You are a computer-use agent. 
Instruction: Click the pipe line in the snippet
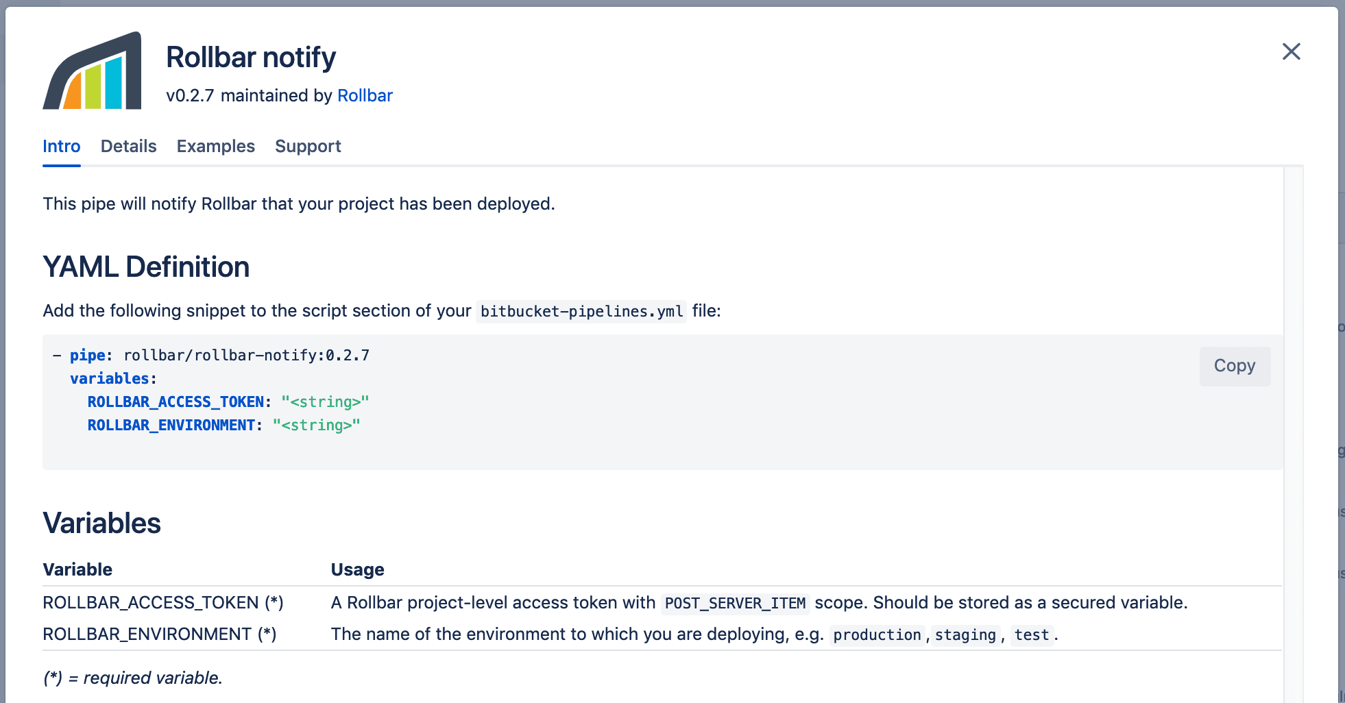click(x=211, y=355)
